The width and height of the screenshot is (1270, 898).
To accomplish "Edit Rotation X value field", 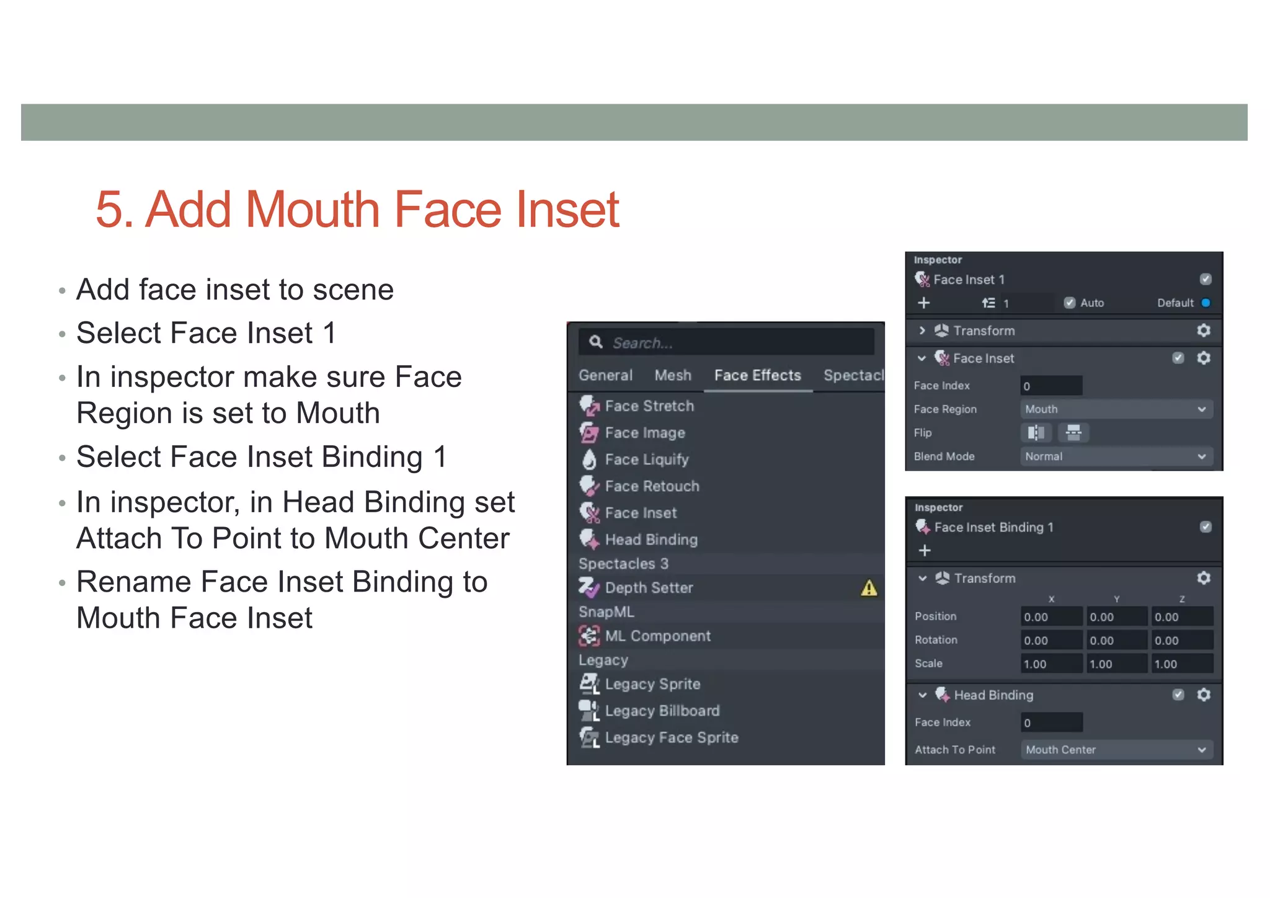I will click(x=1052, y=640).
